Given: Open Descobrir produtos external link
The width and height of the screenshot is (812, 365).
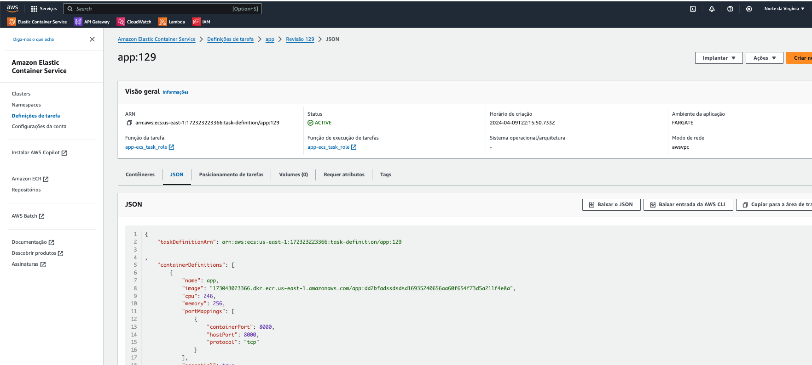Looking at the screenshot, I should click(x=37, y=253).
